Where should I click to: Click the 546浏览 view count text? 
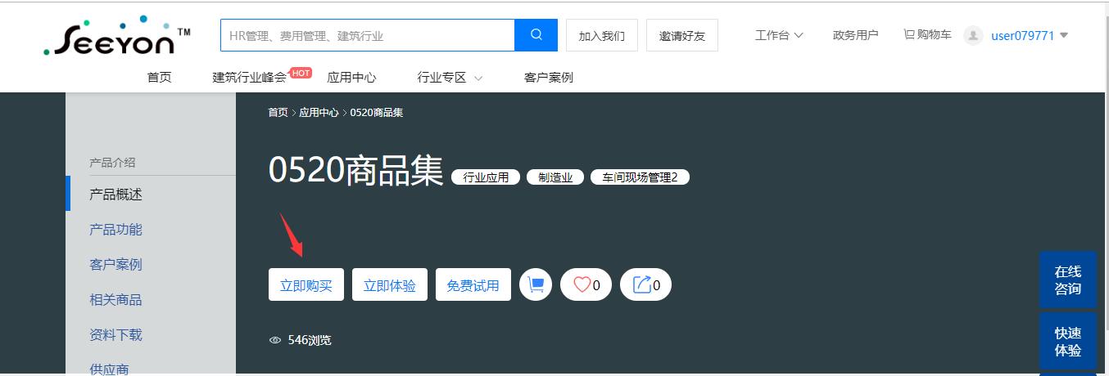(310, 340)
